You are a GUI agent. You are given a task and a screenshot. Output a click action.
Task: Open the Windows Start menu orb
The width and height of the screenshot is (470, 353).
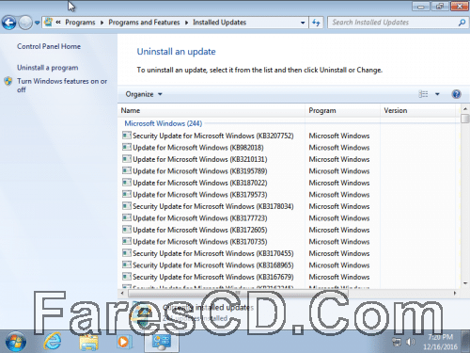point(16,342)
